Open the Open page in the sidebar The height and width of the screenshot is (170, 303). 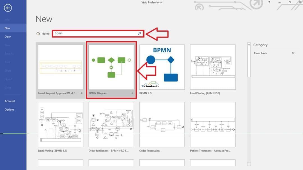pos(8,36)
